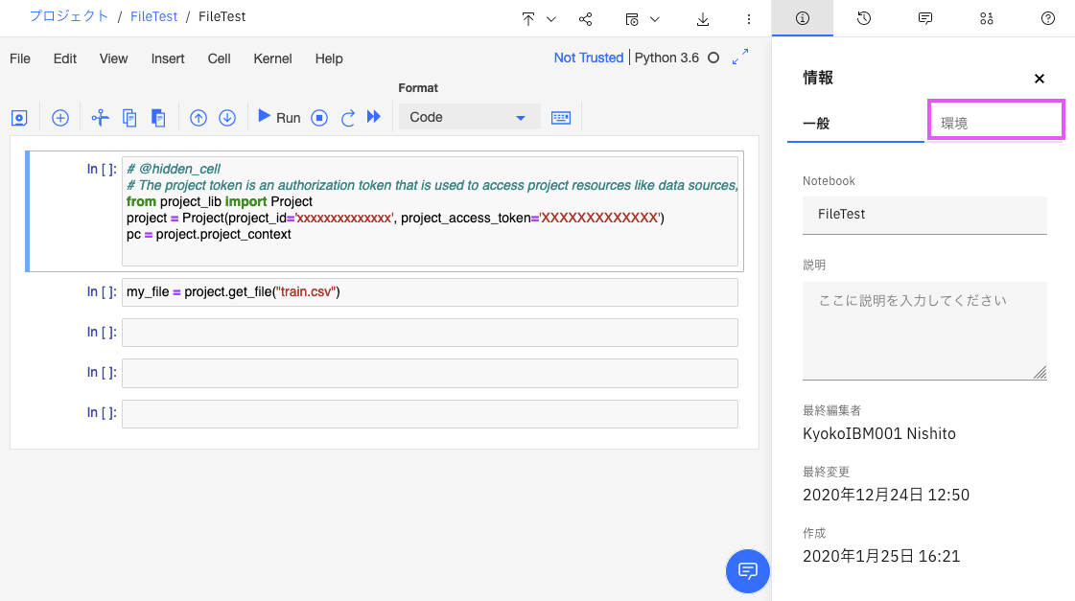Open the Cell menu
Screen dimensions: 1075x601
[x=219, y=58]
